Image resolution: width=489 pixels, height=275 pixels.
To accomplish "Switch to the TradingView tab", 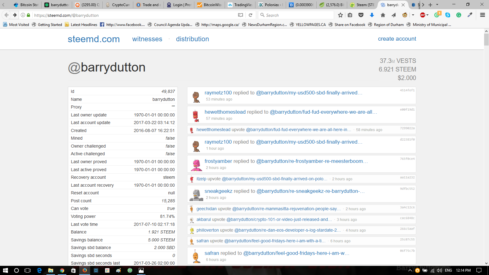I will 240,5.
